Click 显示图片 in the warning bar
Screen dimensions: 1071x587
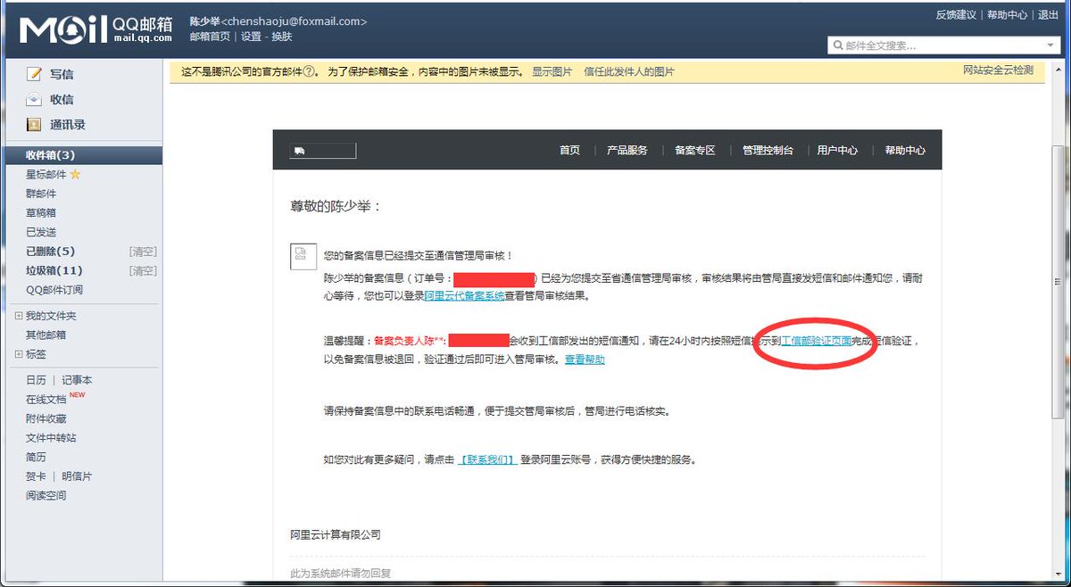pyautogui.click(x=552, y=71)
